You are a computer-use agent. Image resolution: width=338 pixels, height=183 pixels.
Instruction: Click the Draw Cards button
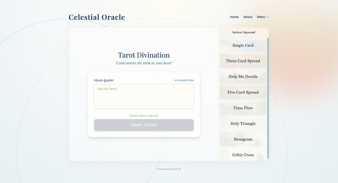(x=144, y=125)
